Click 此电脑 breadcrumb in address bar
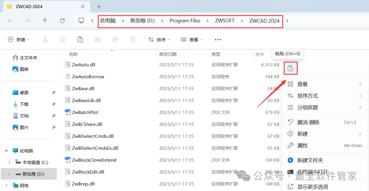Screen dimensions: 369x191 [x=108, y=21]
